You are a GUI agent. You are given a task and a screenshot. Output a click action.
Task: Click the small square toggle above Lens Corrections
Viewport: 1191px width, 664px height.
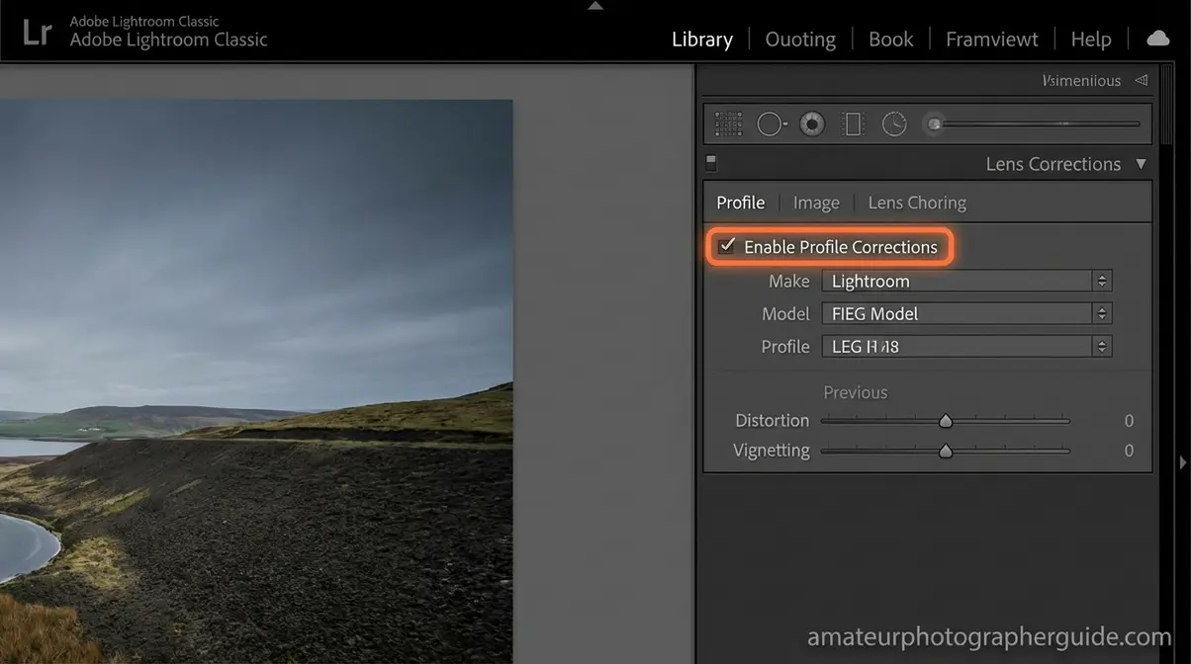708,162
